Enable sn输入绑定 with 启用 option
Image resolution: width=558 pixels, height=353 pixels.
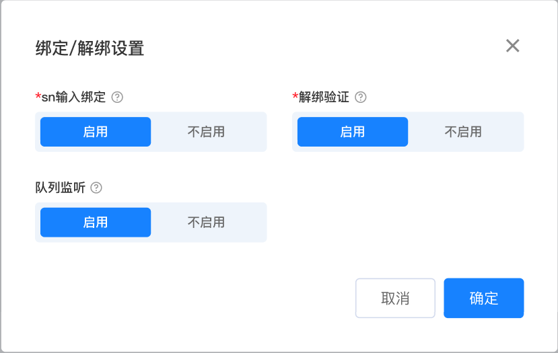[x=96, y=132]
